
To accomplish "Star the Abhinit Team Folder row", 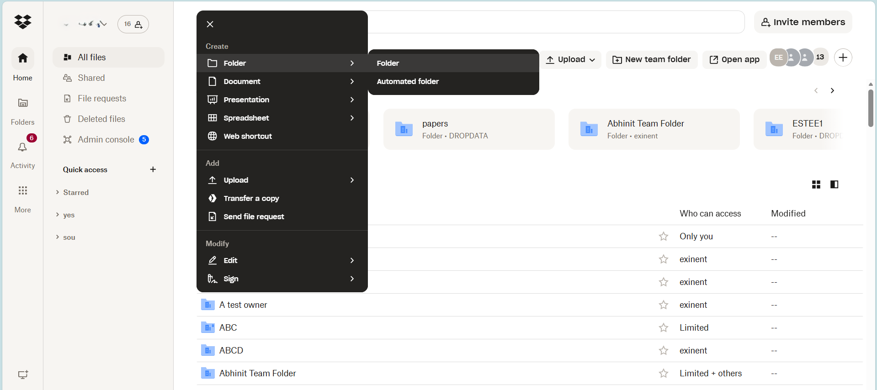I will [663, 373].
